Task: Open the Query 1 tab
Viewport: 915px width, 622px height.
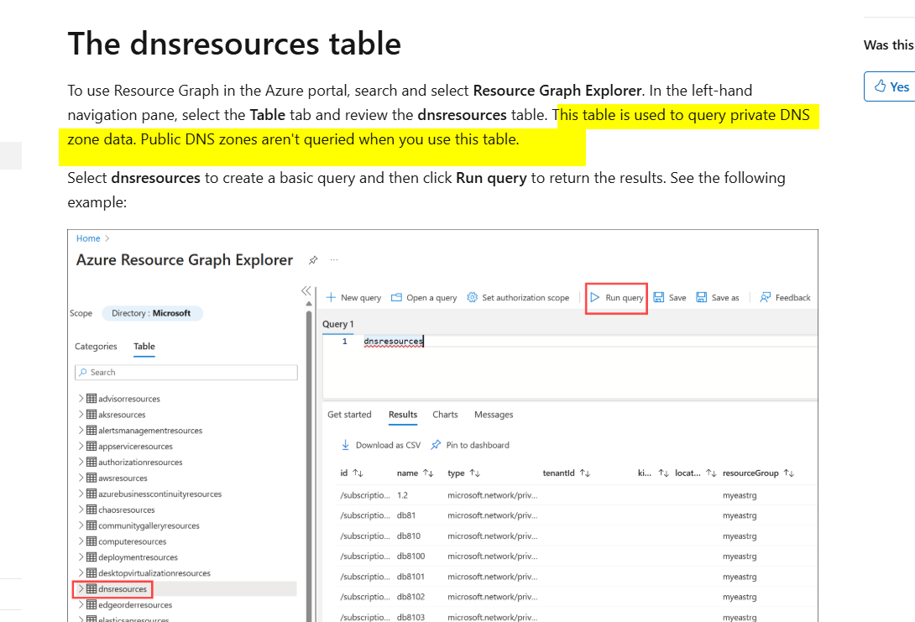Action: [337, 324]
